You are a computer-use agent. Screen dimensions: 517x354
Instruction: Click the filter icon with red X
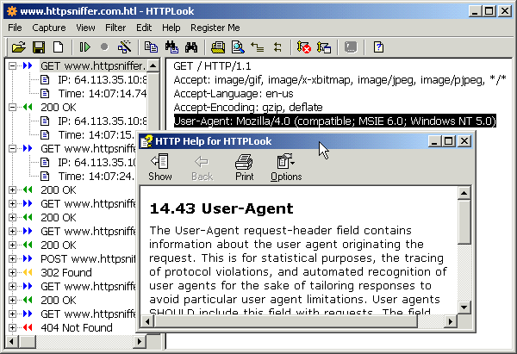point(303,47)
